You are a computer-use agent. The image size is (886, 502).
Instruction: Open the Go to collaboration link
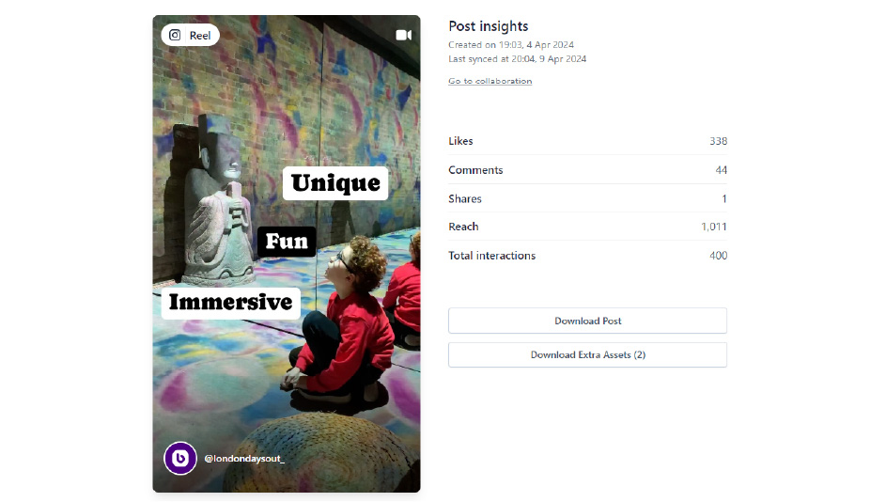[490, 82]
